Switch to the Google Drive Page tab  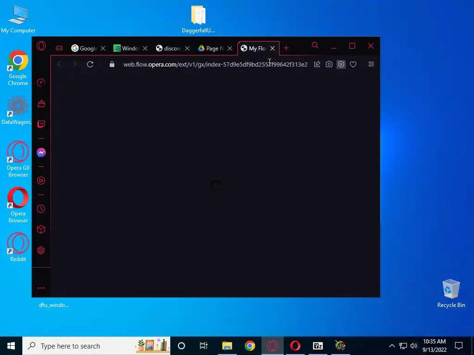211,48
